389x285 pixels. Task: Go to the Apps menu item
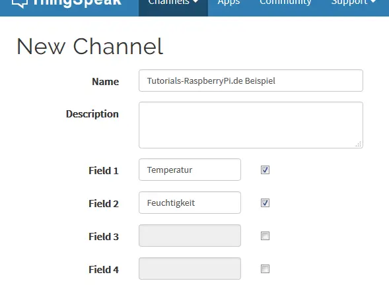(229, 3)
